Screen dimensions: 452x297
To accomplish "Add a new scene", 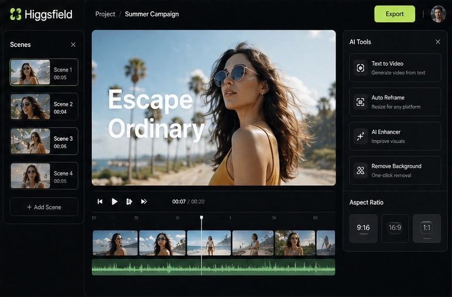I will tap(44, 207).
